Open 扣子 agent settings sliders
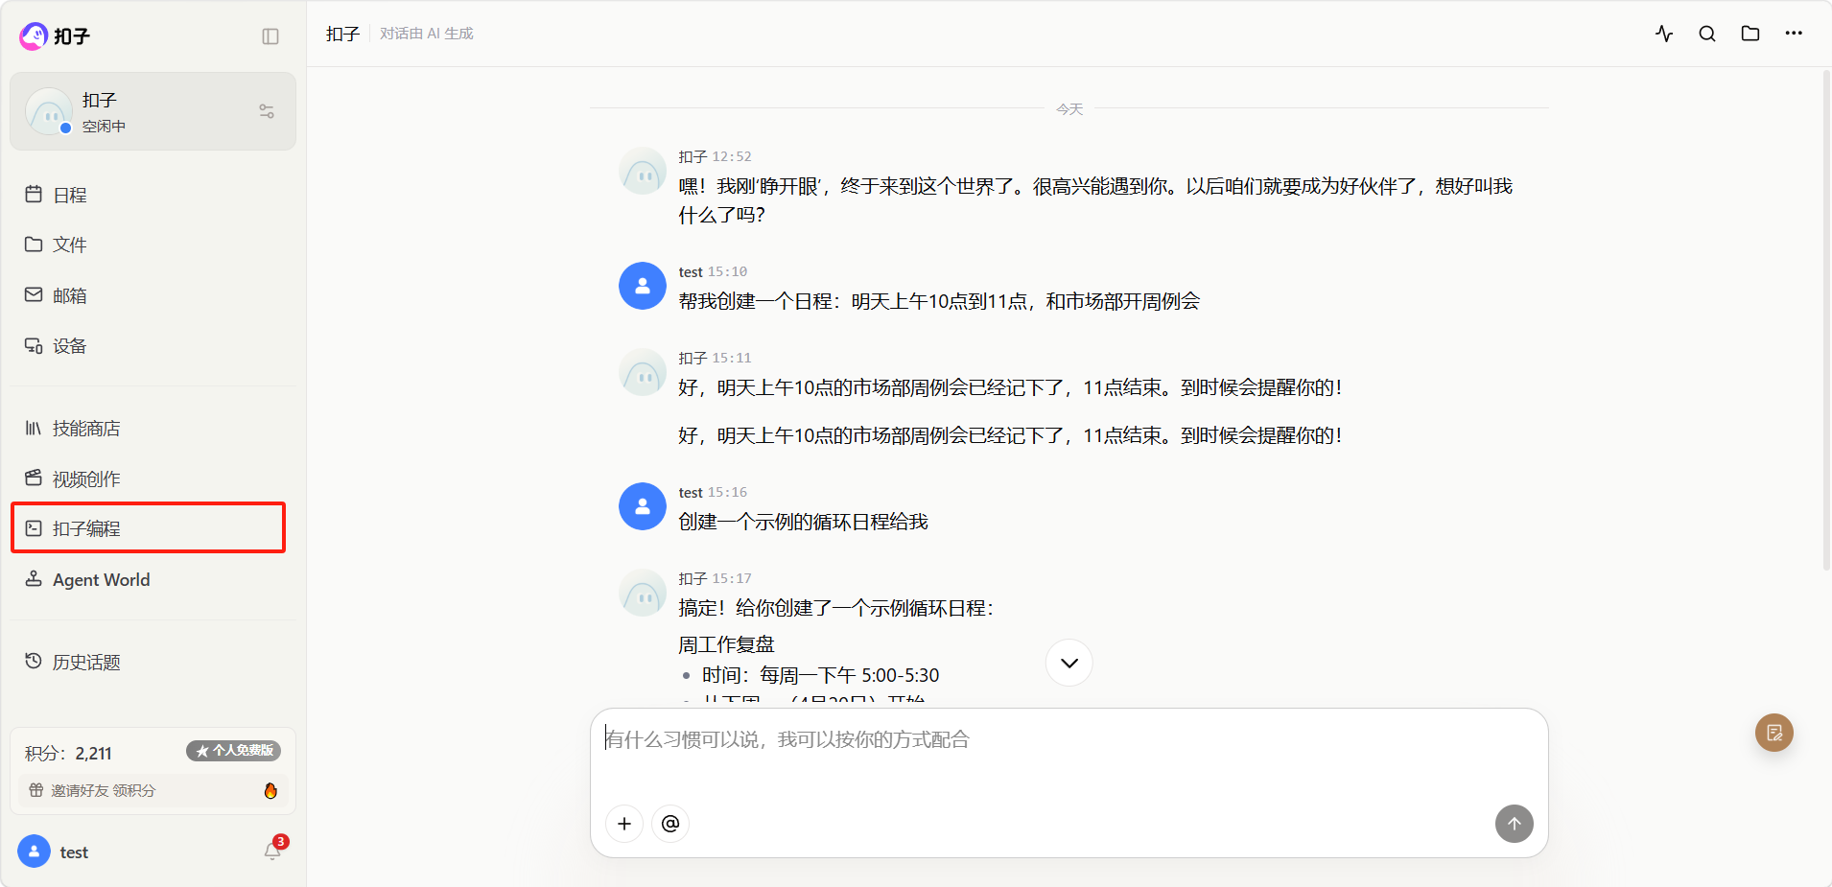This screenshot has width=1832, height=887. point(267,111)
